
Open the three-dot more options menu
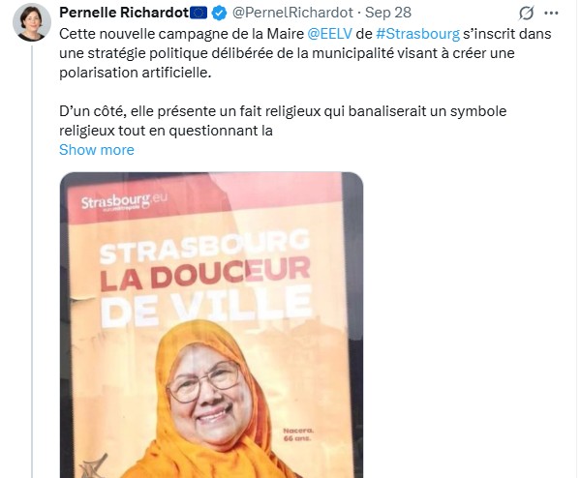(551, 14)
